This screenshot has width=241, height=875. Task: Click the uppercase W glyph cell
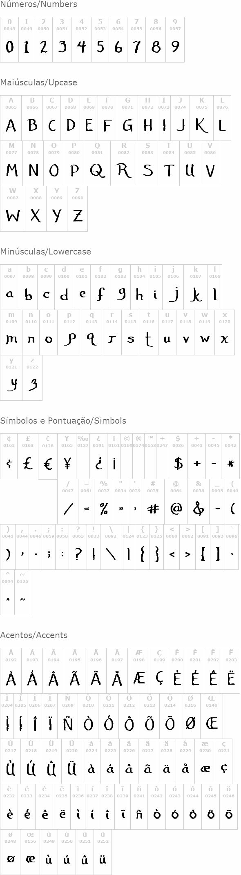(13, 209)
